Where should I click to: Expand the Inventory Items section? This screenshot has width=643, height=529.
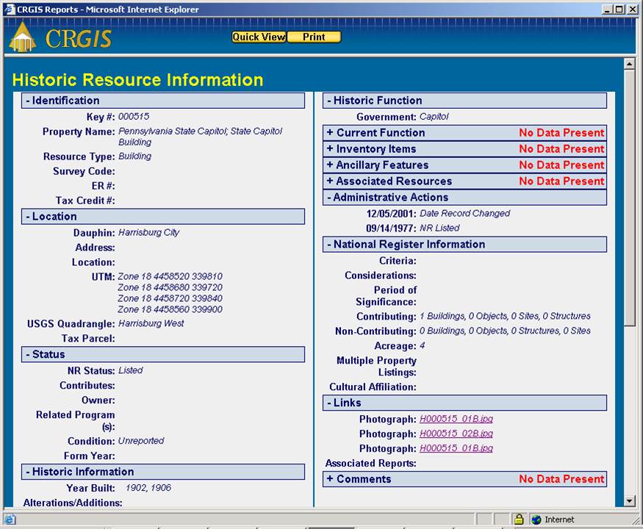(464, 149)
